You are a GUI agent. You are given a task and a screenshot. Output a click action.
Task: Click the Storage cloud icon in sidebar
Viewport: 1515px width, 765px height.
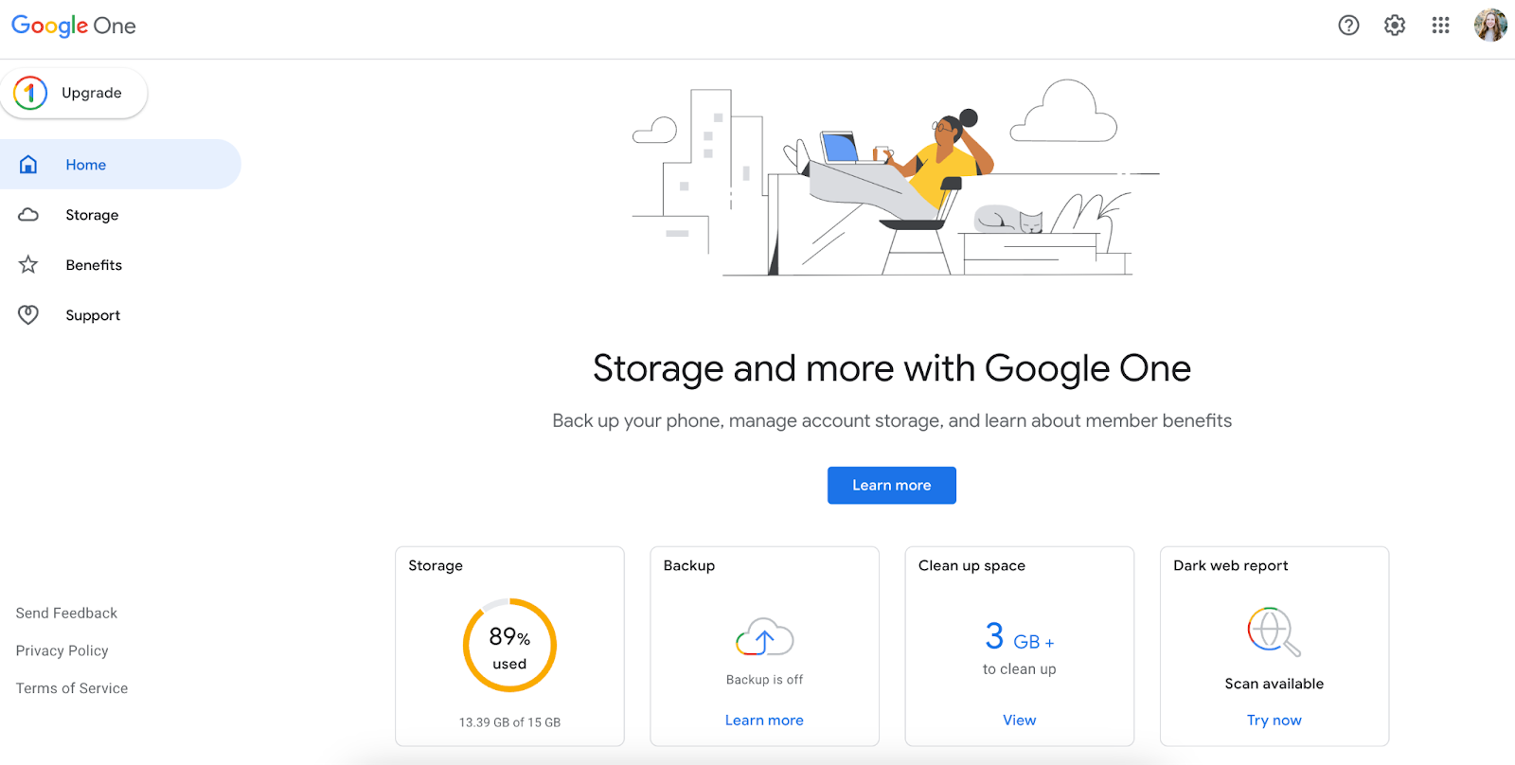coord(28,215)
